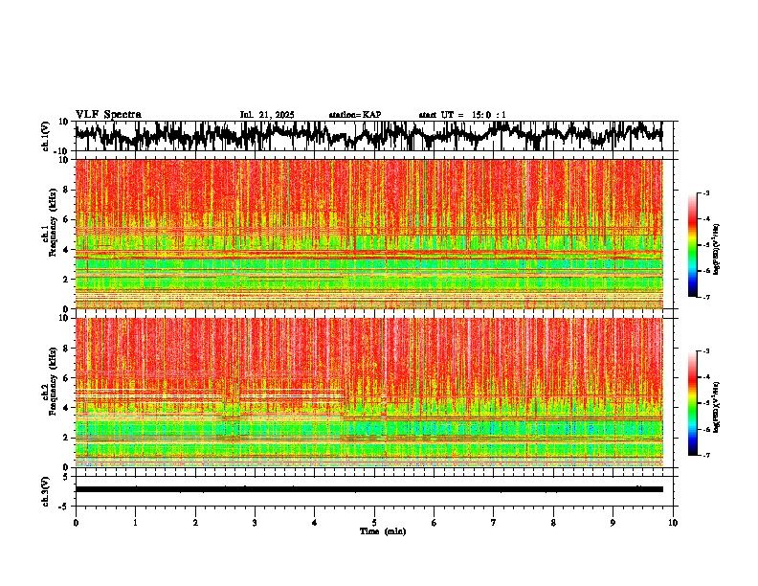Click the "Time (min)" axis title

(383, 531)
